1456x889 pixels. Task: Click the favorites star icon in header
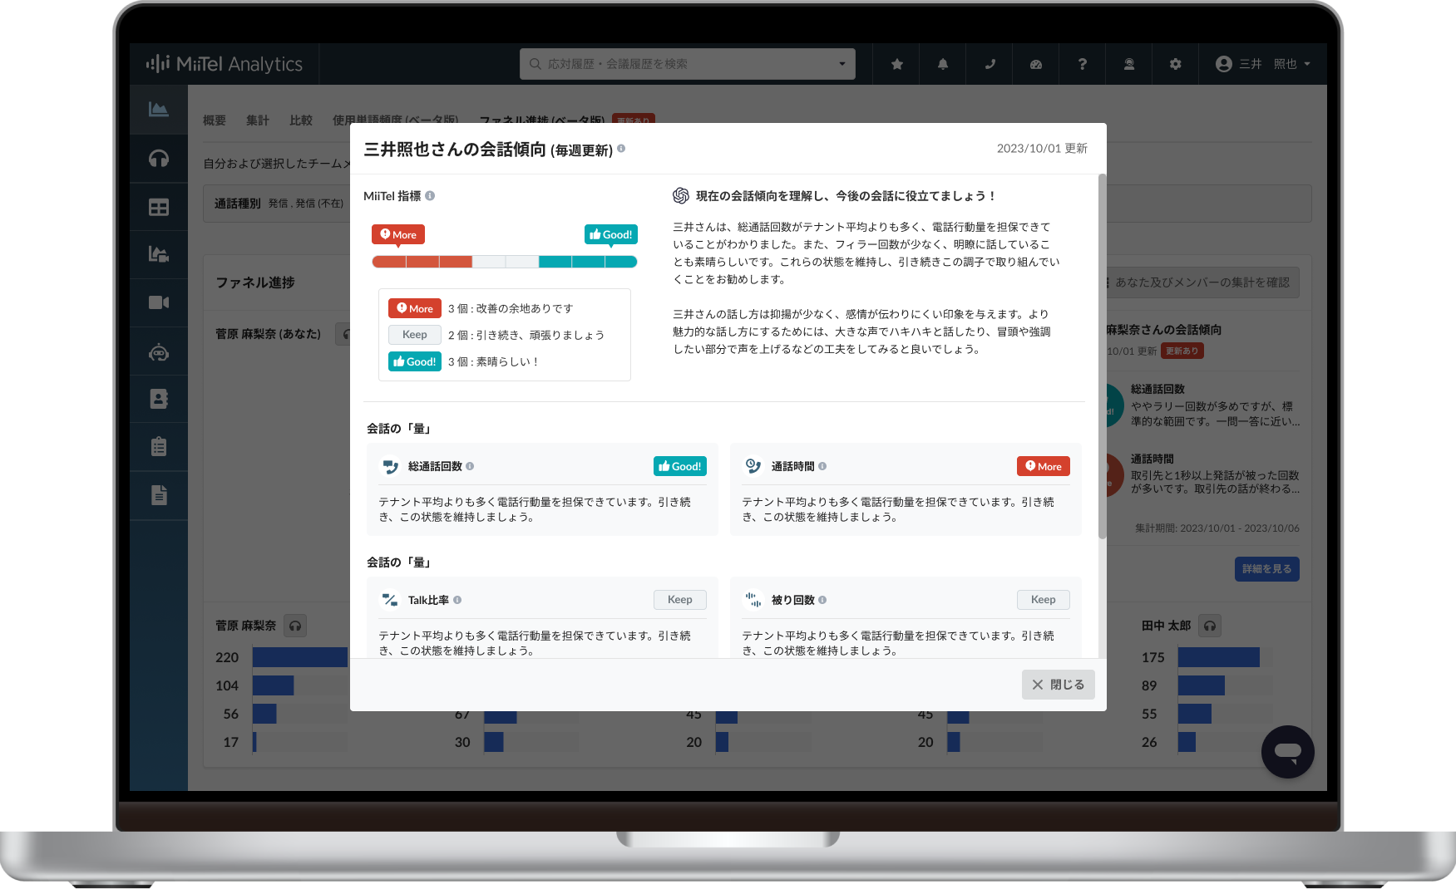click(896, 64)
